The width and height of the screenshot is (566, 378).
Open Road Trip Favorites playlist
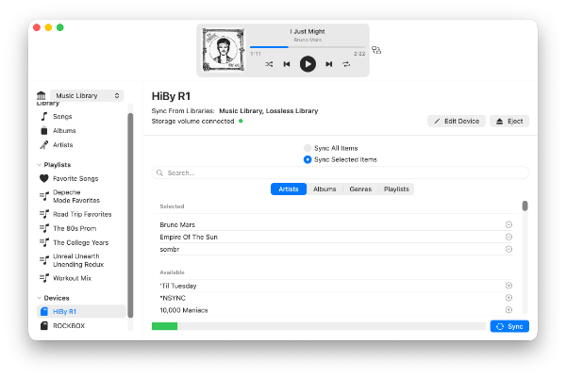pos(82,214)
